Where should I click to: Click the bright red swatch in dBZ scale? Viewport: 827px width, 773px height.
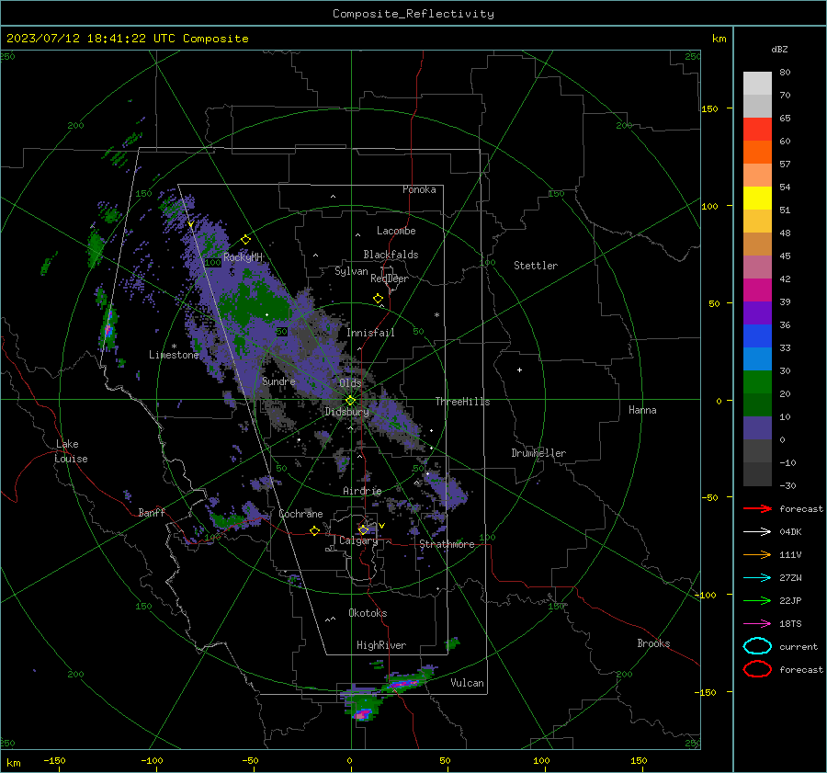(x=757, y=130)
